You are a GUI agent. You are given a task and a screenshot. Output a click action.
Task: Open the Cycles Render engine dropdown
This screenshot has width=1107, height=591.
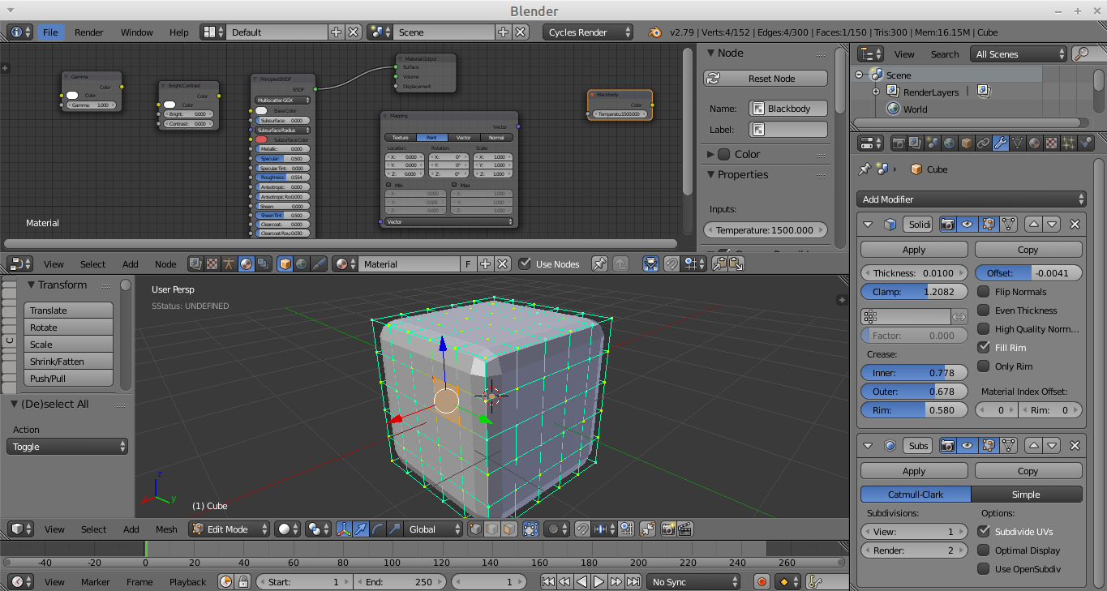tap(588, 32)
